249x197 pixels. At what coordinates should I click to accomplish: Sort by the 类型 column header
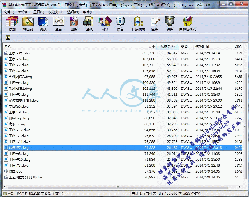click(x=186, y=46)
